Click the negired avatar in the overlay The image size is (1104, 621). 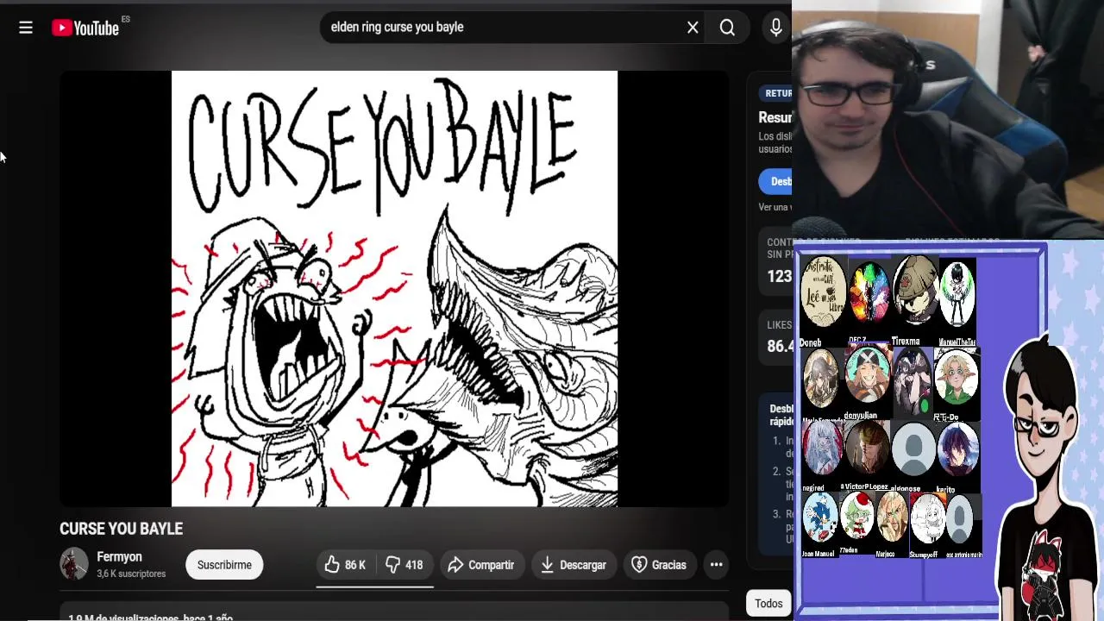[x=823, y=448]
